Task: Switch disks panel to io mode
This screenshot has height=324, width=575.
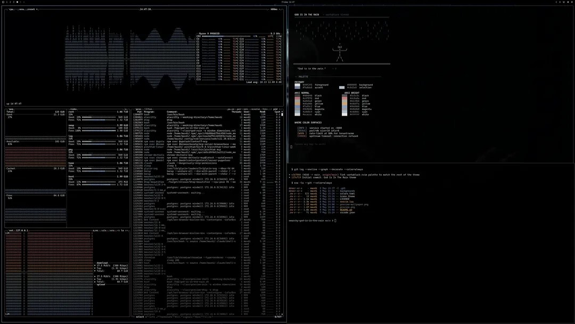Action: (x=125, y=109)
